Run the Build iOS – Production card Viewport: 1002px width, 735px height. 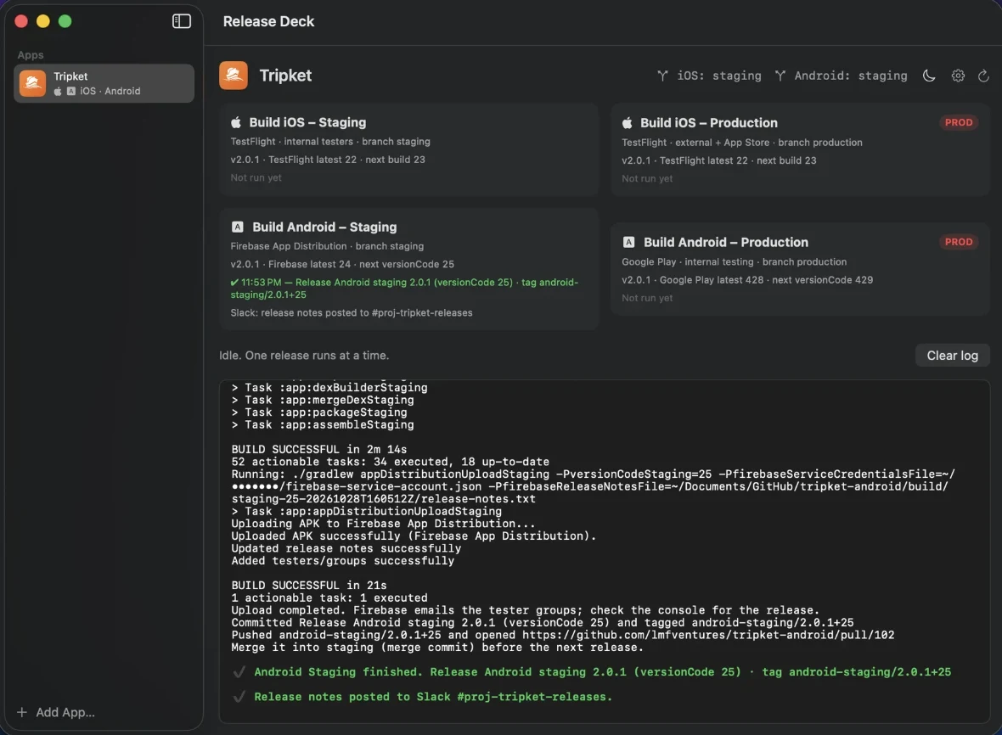pyautogui.click(x=800, y=149)
